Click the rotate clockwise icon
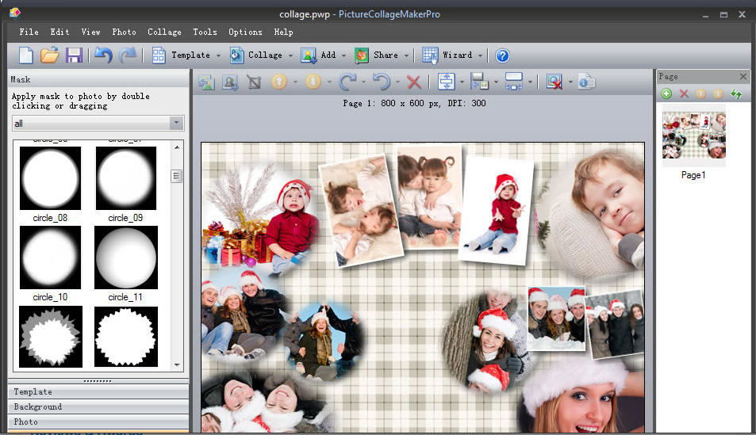 pos(347,82)
